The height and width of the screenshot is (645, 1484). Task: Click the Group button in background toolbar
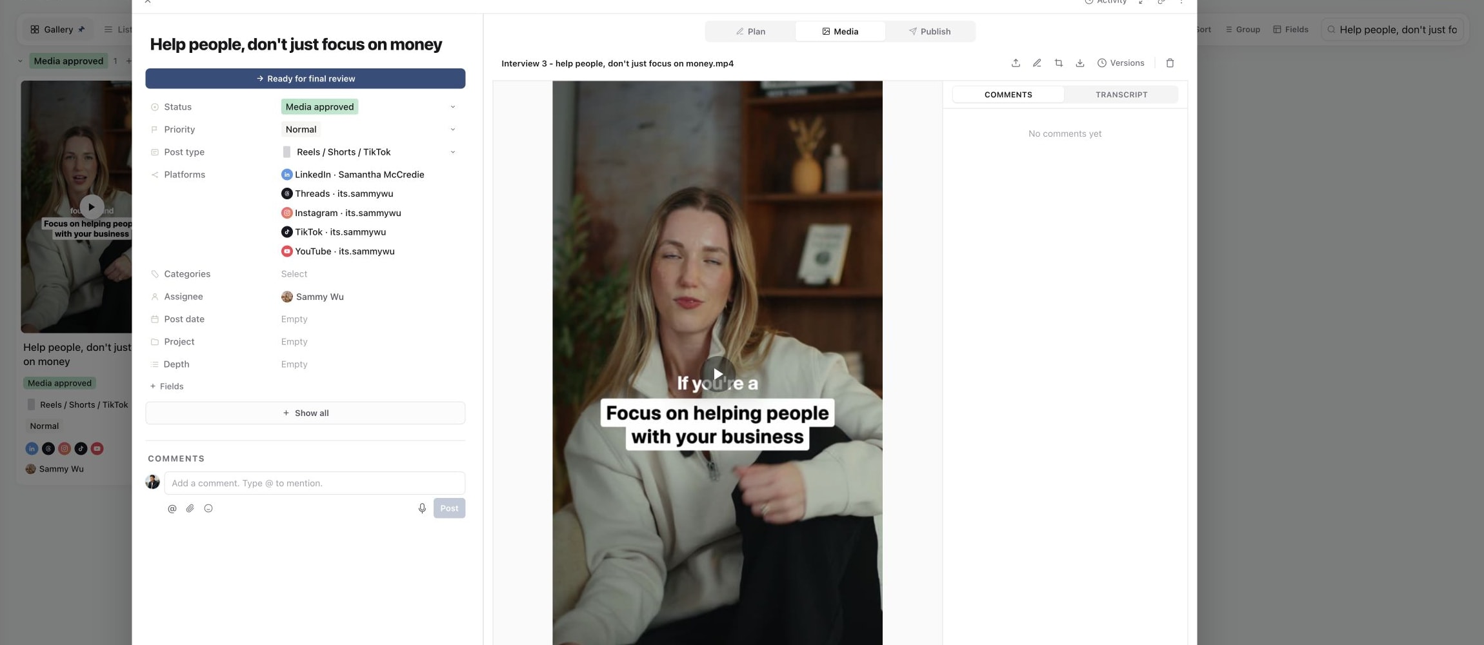pos(1243,29)
